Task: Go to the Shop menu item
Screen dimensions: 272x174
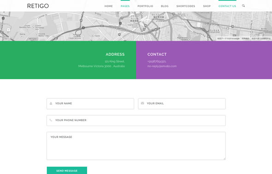Action: coord(207,6)
